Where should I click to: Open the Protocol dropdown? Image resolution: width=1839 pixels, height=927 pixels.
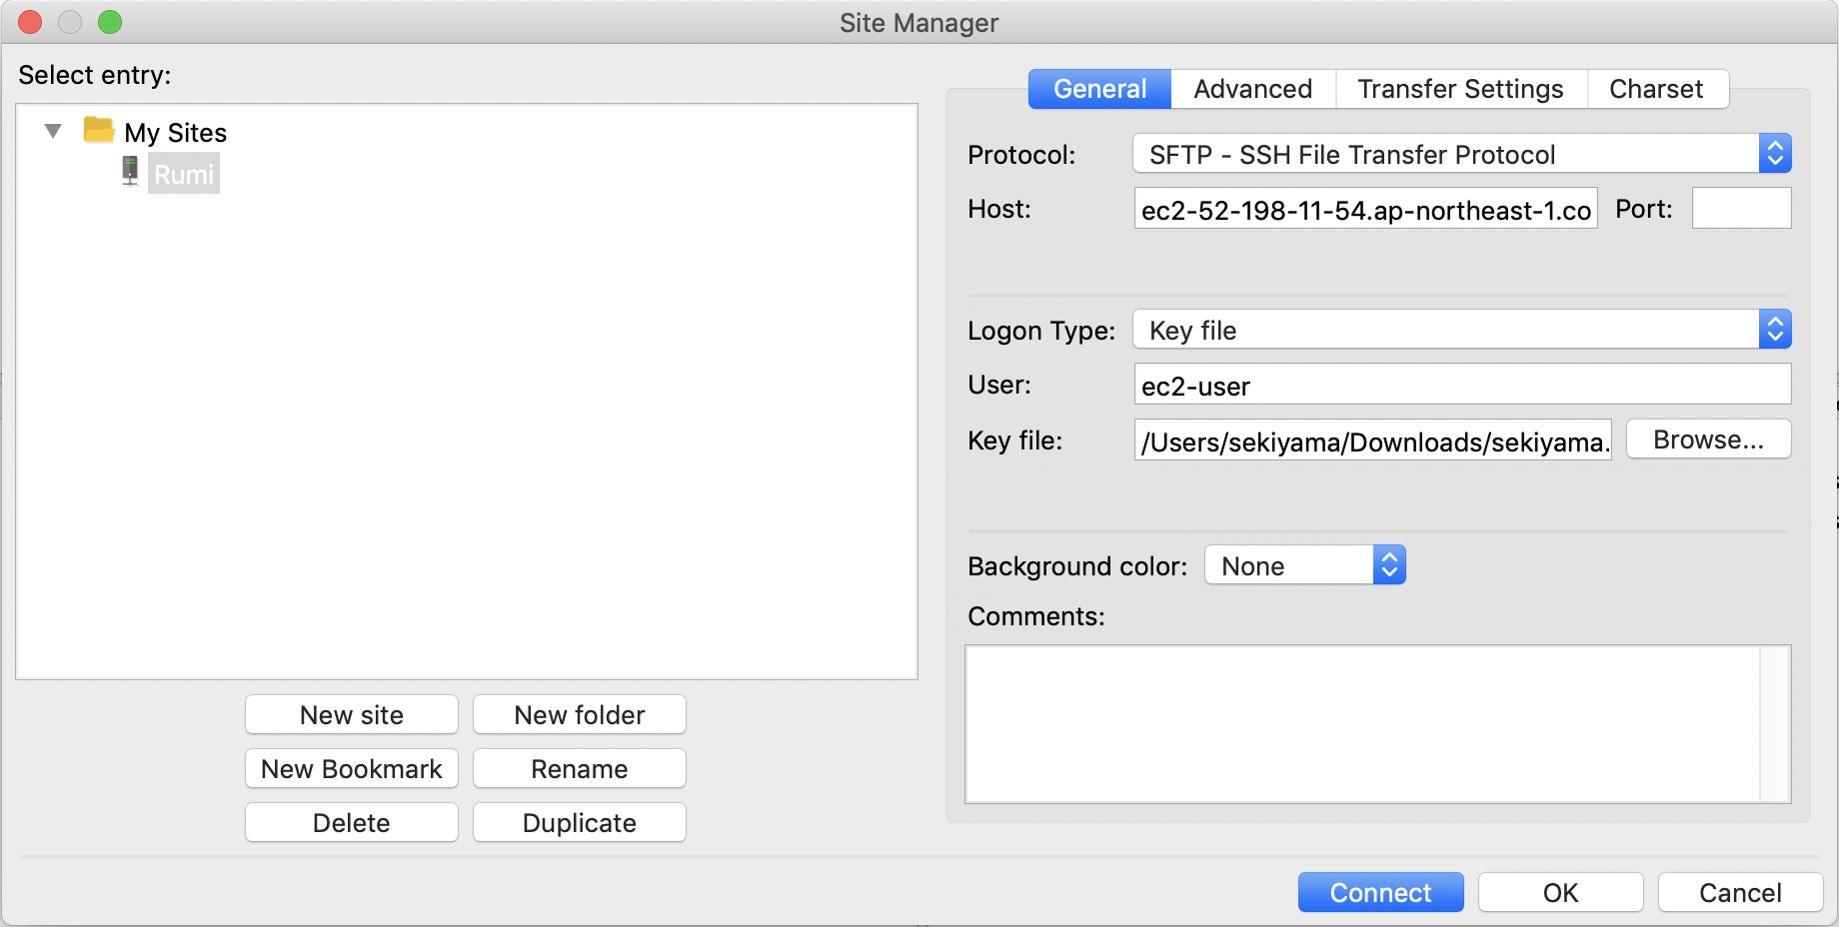tap(1461, 154)
